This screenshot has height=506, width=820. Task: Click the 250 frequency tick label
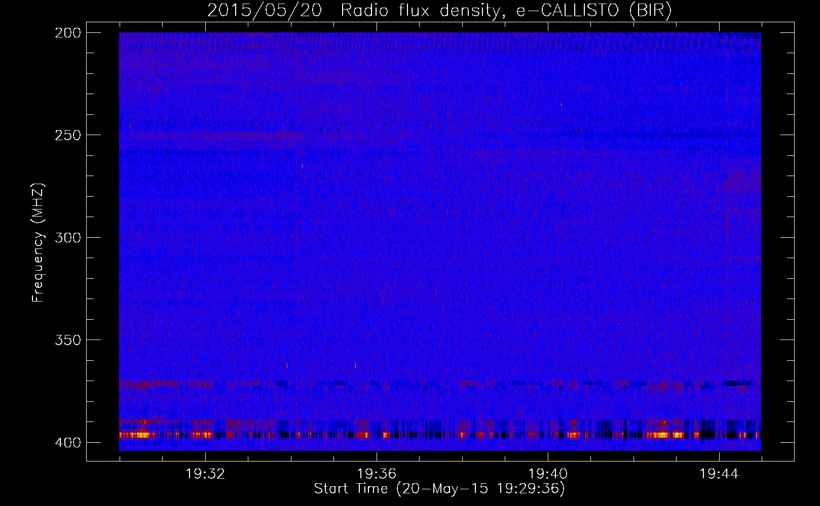(x=67, y=135)
